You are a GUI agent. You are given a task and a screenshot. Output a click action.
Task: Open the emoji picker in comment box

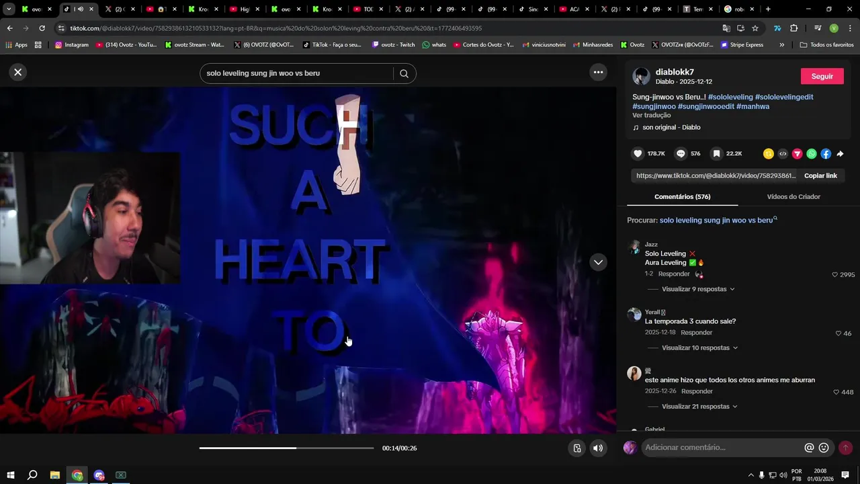coord(824,448)
